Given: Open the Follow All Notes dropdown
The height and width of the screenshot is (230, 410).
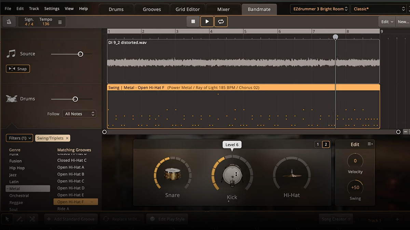Looking at the screenshot, I should tap(80, 114).
